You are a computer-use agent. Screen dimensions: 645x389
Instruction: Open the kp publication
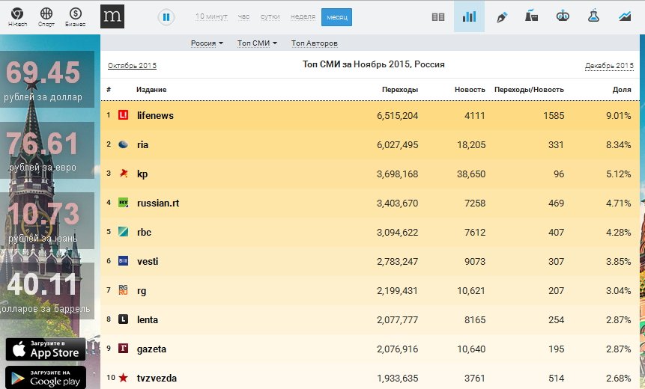(142, 174)
